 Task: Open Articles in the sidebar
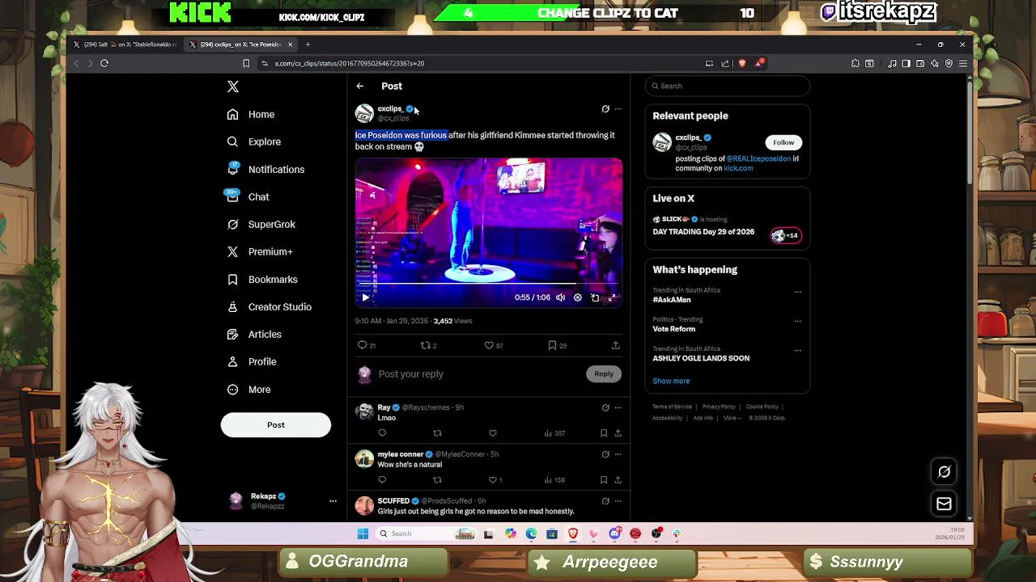click(x=254, y=334)
